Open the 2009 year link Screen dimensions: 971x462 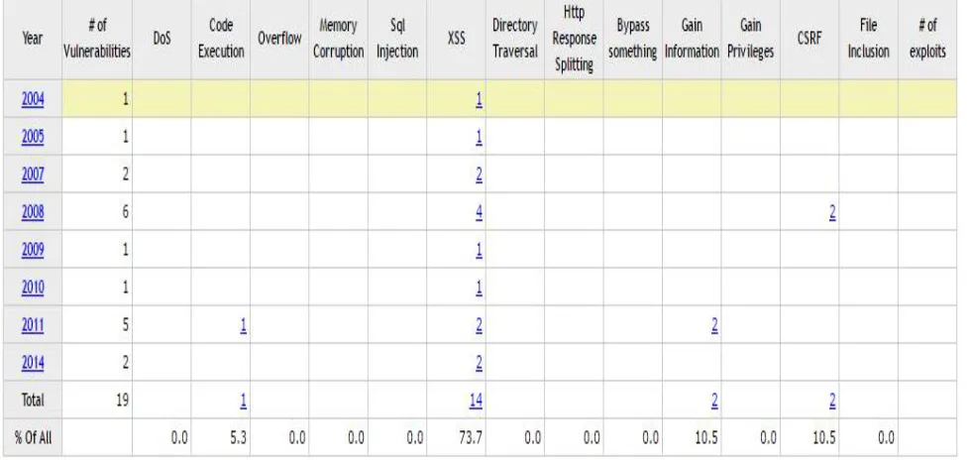pyautogui.click(x=33, y=250)
